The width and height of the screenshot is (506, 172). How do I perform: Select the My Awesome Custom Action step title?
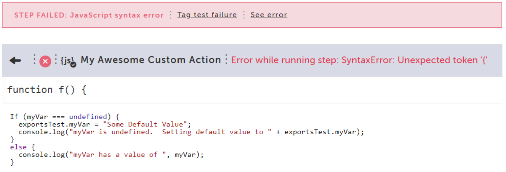pyautogui.click(x=151, y=60)
